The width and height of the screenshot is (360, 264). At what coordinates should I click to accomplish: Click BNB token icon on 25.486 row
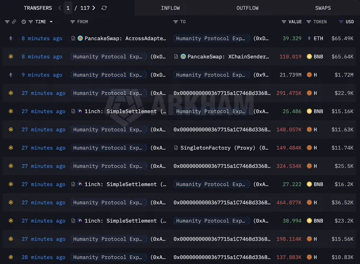pyautogui.click(x=309, y=111)
